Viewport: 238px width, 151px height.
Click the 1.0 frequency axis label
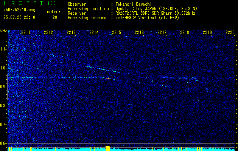tap(3, 68)
